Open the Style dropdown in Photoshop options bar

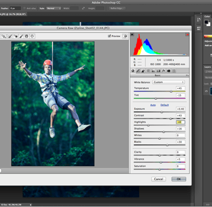click(x=54, y=8)
